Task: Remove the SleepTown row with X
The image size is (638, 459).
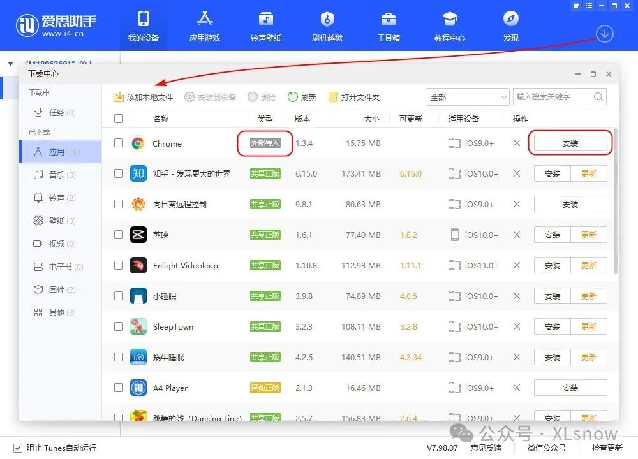Action: [516, 326]
